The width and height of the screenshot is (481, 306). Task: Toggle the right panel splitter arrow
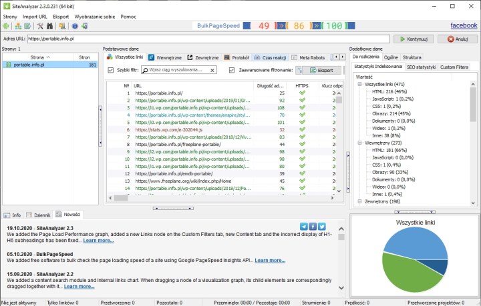coord(348,172)
